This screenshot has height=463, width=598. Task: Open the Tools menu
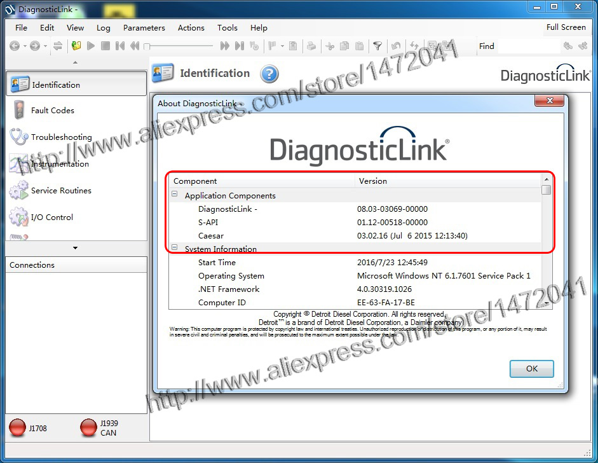[x=227, y=28]
